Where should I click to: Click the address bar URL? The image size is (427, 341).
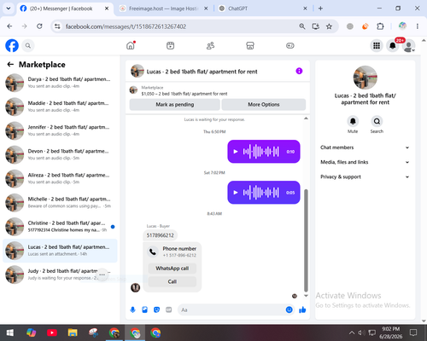126,26
